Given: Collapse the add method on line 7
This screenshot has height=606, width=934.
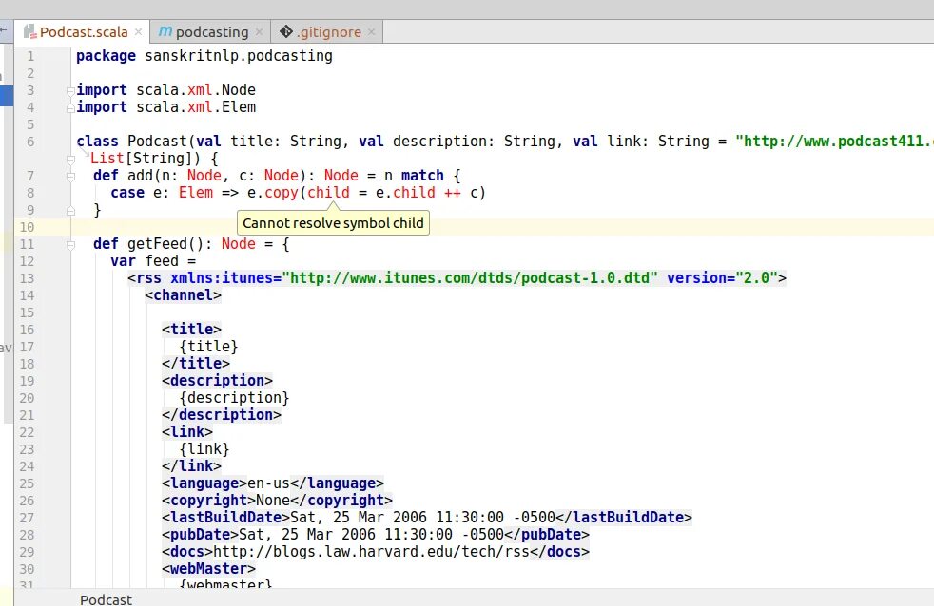Looking at the screenshot, I should tap(70, 176).
